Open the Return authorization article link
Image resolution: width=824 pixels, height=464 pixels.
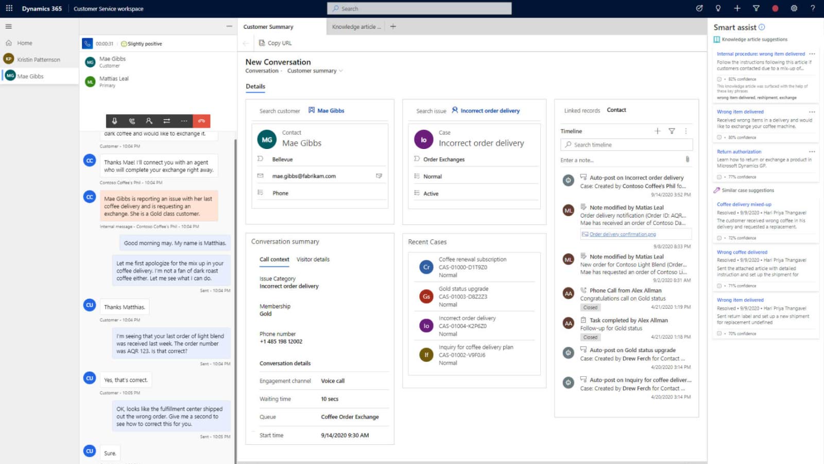pyautogui.click(x=739, y=152)
